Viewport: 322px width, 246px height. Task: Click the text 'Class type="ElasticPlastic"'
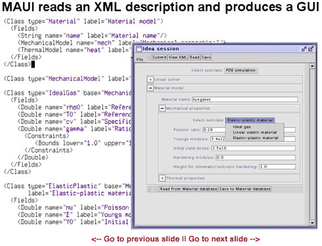[x=54, y=186]
